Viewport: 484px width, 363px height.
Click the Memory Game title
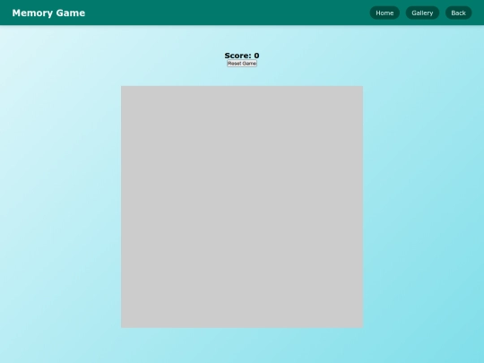pyautogui.click(x=48, y=13)
